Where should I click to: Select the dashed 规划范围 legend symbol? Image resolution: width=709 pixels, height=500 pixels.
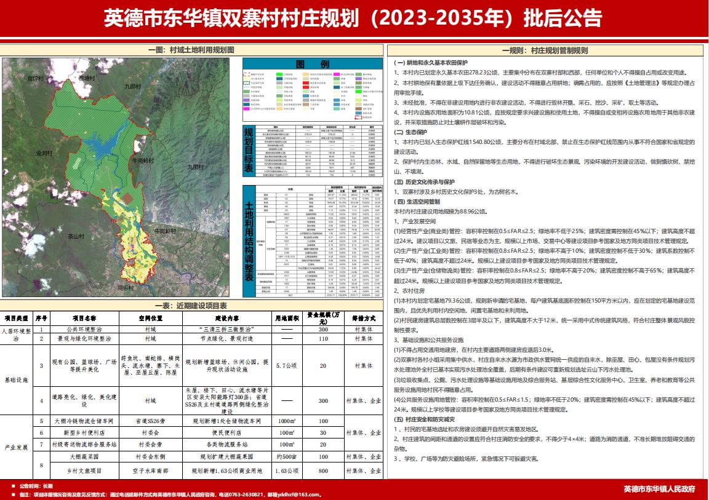point(247,74)
